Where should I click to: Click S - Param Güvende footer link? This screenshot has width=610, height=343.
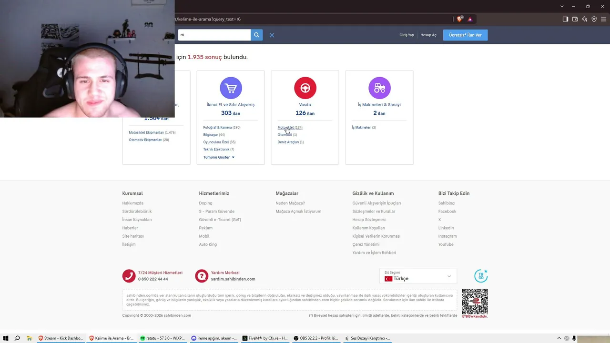(216, 212)
